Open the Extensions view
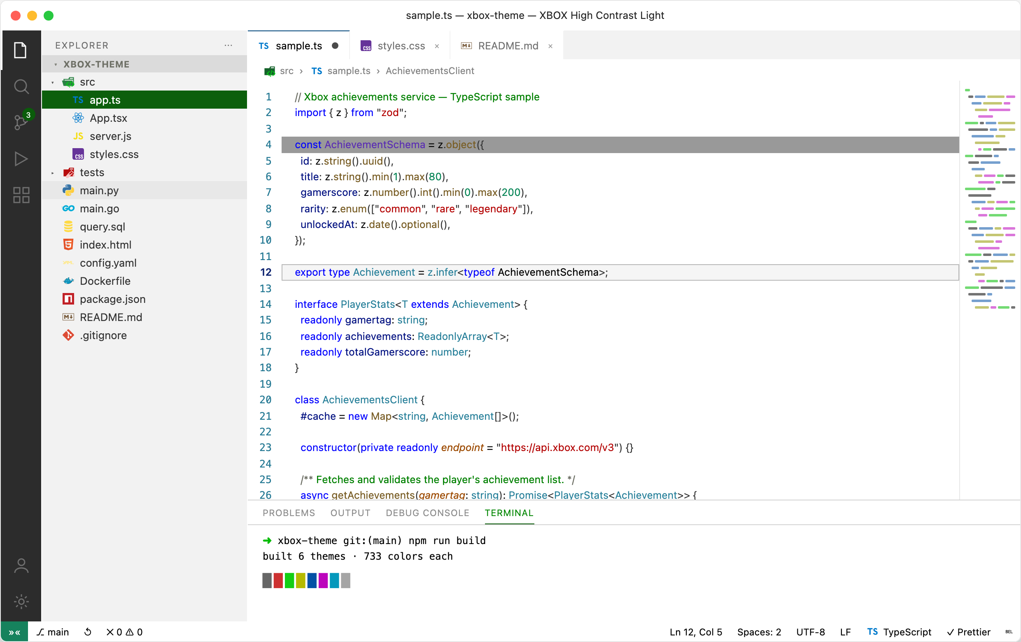Viewport: 1021px width, 642px height. (x=20, y=195)
